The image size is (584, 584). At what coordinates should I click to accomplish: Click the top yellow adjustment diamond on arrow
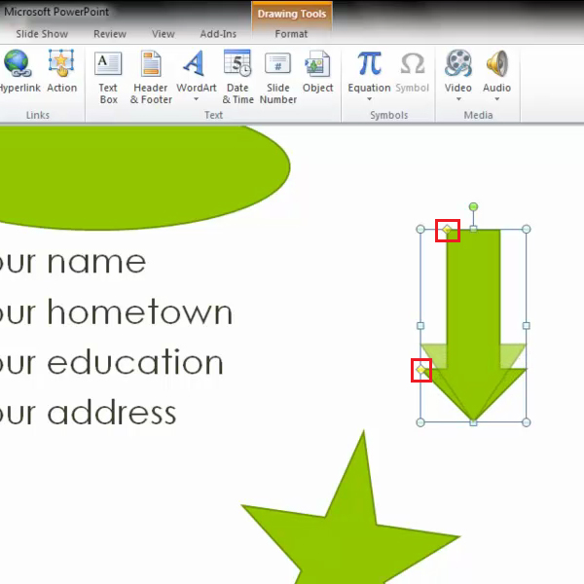pos(447,230)
